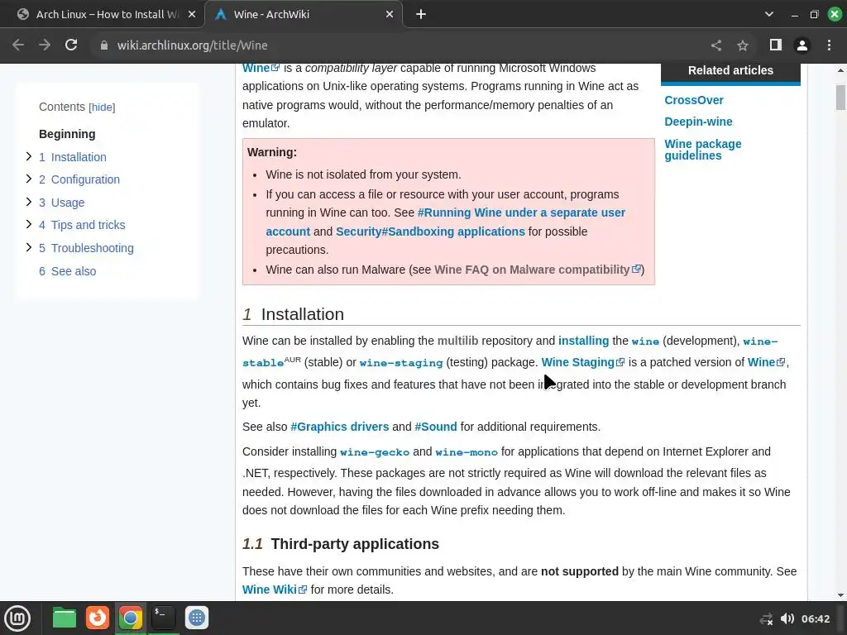847x635 pixels.
Task: Click the site padlock icon
Action: (104, 46)
